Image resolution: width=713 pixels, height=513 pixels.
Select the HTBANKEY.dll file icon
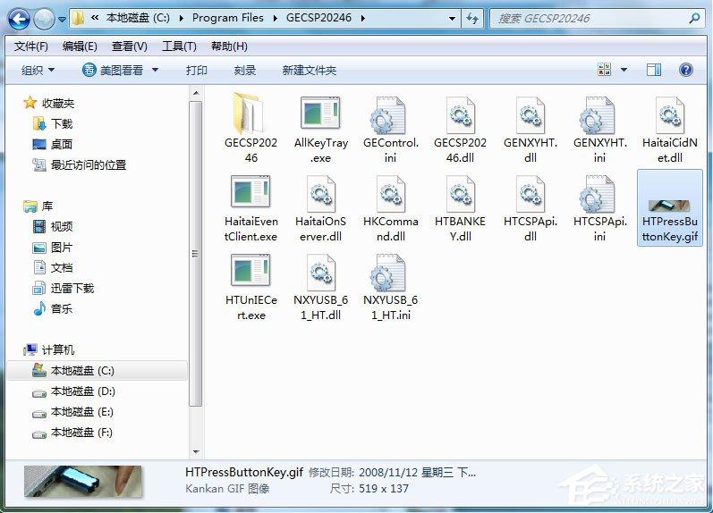pyautogui.click(x=460, y=194)
